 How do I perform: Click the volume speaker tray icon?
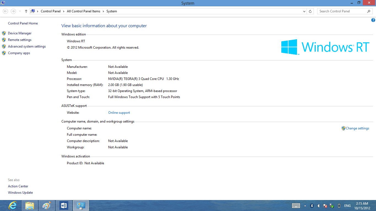[x=318, y=206]
